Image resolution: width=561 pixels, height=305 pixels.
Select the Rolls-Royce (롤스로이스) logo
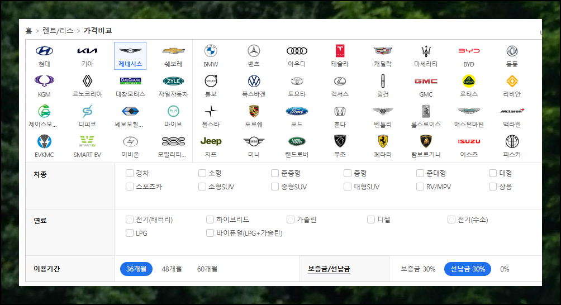[x=426, y=111]
